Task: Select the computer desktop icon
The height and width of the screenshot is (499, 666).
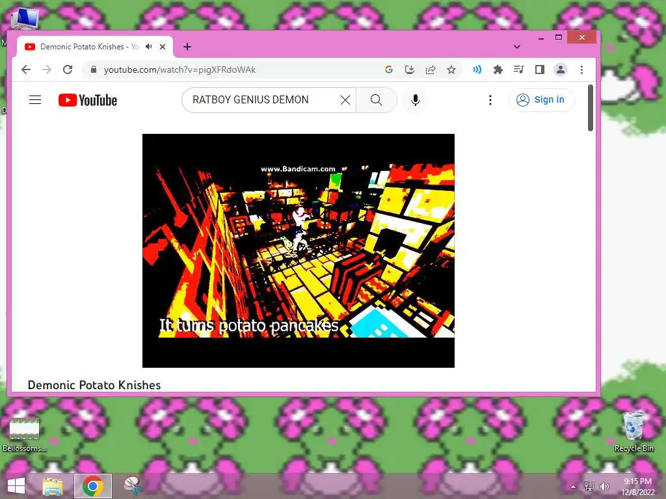Action: tap(25, 19)
